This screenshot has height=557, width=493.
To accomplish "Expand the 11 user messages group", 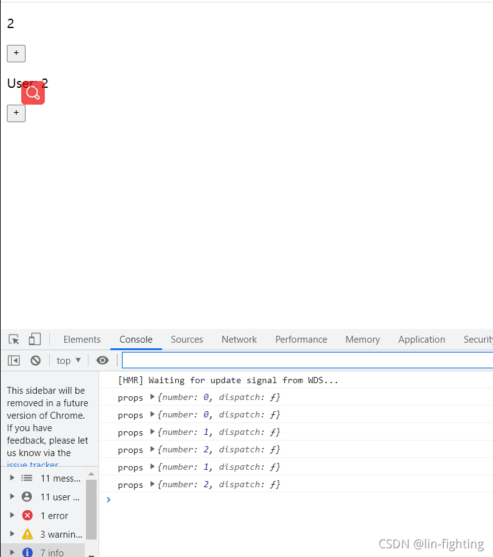I will (x=12, y=497).
